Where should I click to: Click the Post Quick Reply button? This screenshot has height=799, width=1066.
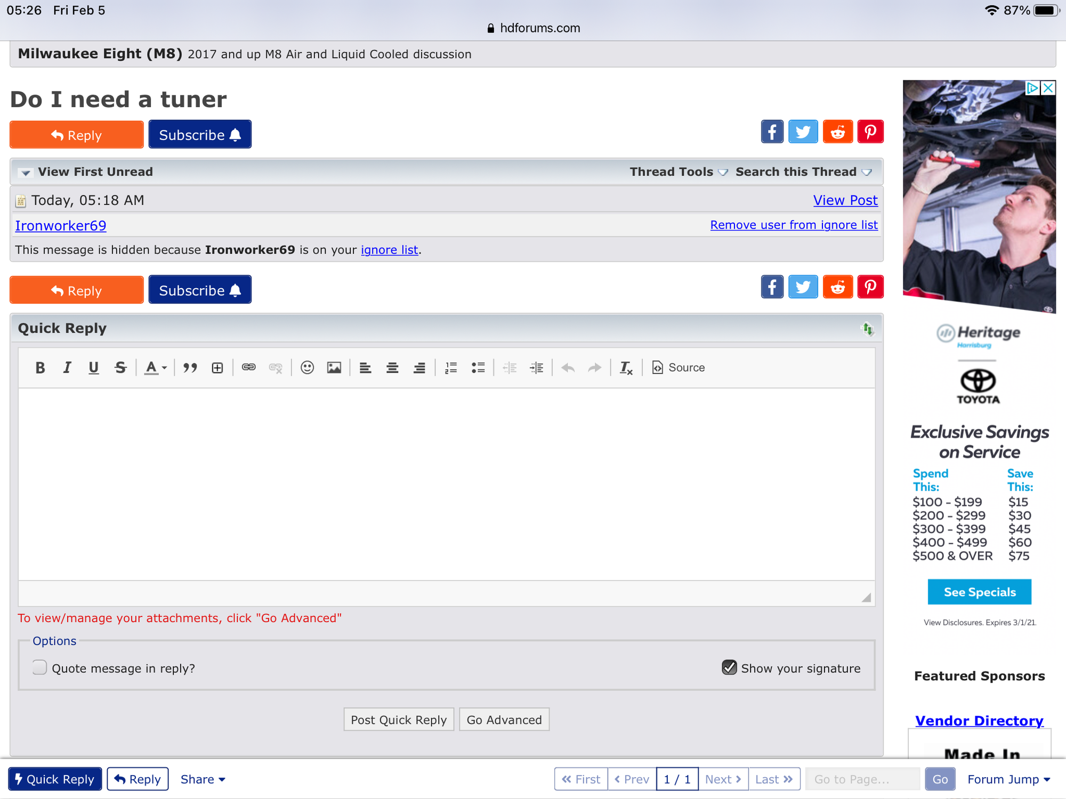click(399, 720)
